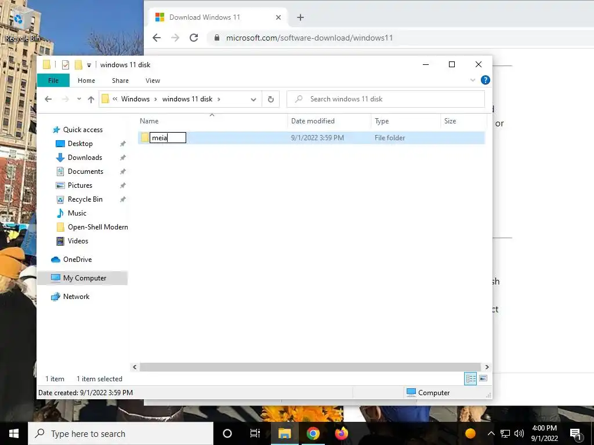Open Explorer help via blue question icon
This screenshot has height=445, width=594.
pos(486,80)
